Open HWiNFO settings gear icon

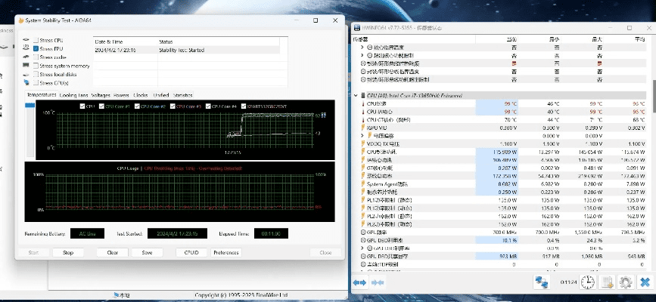(x=625, y=282)
